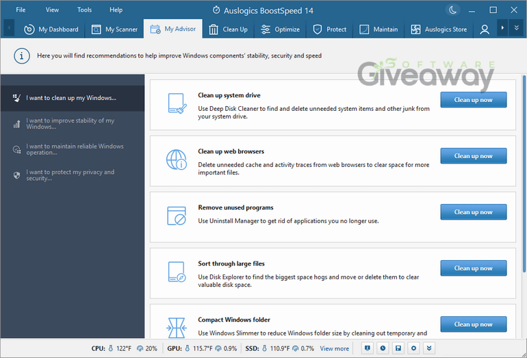This screenshot has height=358, width=527.
Task: Open the View menu
Action: (52, 10)
